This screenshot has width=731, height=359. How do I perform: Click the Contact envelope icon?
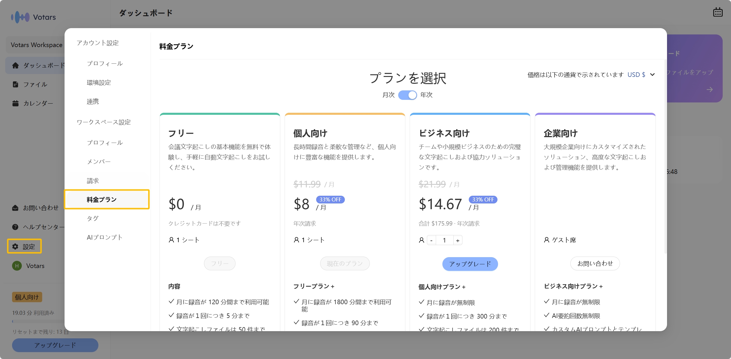[x=15, y=208]
